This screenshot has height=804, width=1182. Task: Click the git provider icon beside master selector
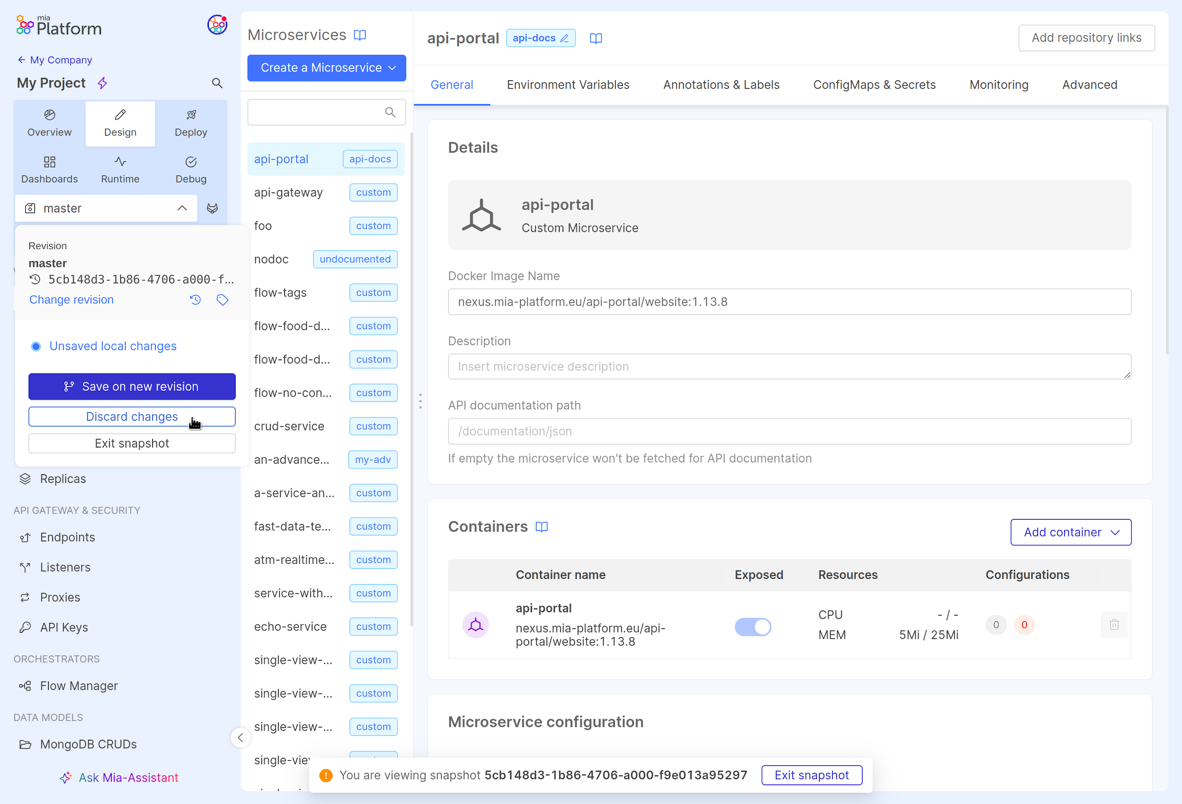point(212,208)
